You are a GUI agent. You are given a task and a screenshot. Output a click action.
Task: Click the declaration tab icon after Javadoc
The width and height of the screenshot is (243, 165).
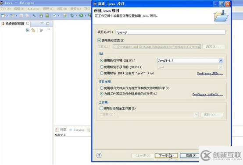[x=89, y=130]
